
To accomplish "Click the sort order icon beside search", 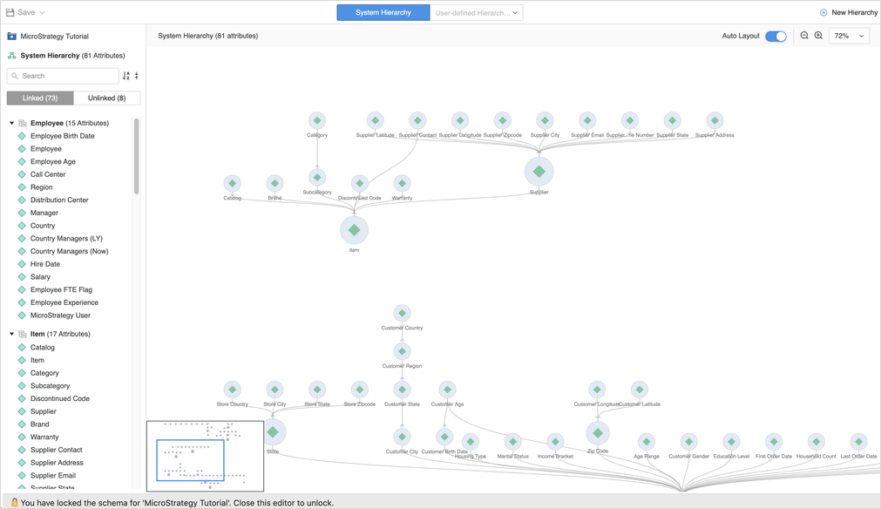I will [126, 76].
